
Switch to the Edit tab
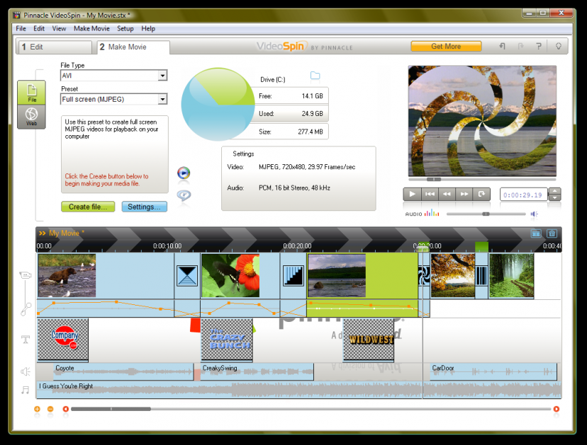53,47
